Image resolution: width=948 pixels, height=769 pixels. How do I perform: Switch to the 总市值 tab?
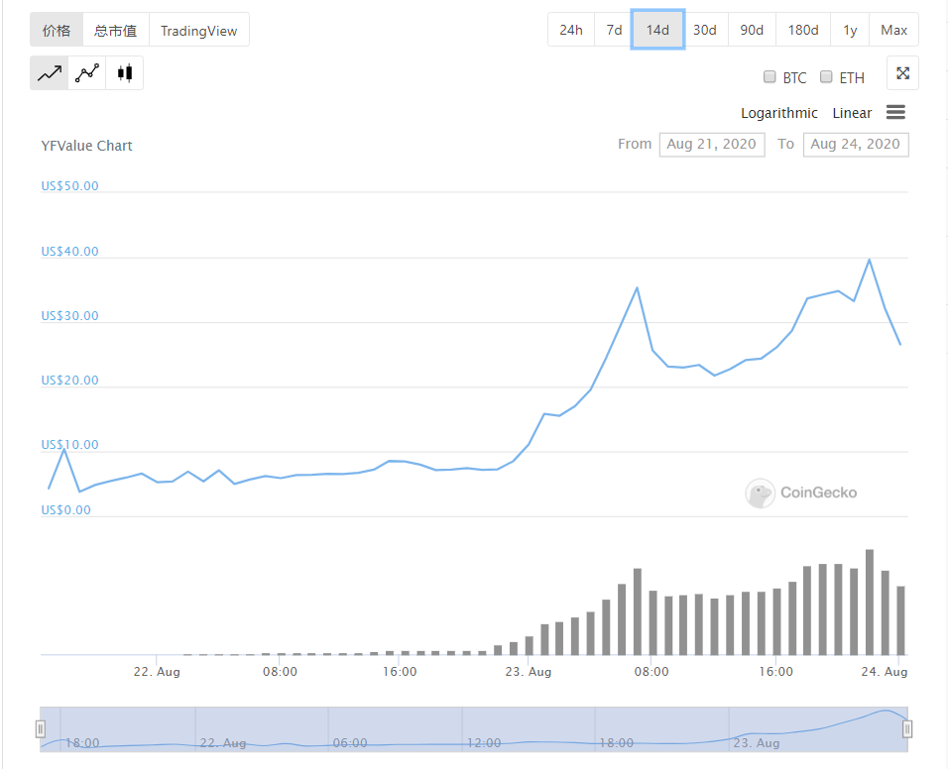coord(116,30)
